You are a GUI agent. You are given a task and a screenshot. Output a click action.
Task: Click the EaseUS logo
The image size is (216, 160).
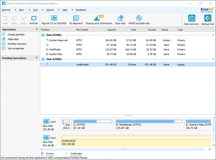[x=207, y=10]
